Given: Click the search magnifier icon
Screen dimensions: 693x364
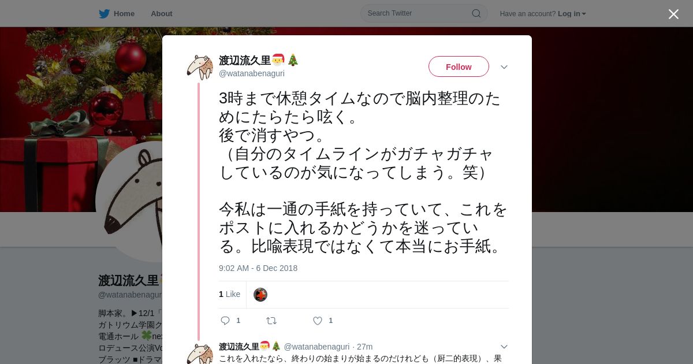Looking at the screenshot, I should [x=476, y=13].
